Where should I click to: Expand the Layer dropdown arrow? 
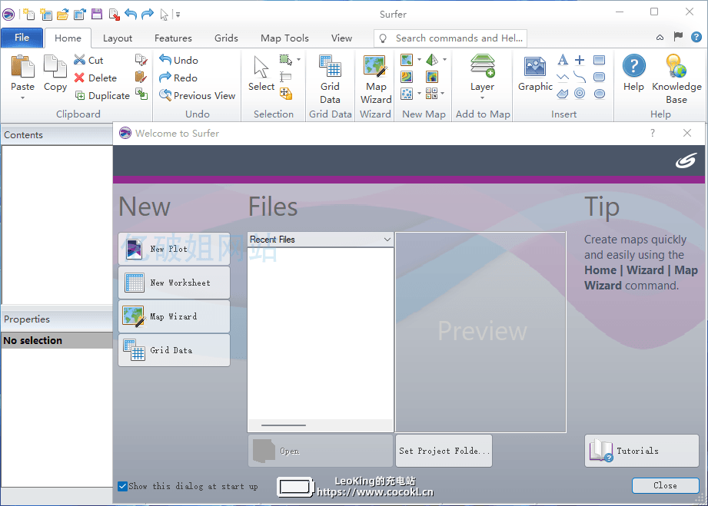482,98
